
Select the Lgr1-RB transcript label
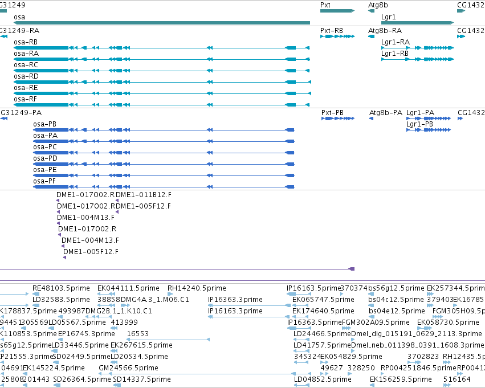tap(395, 54)
